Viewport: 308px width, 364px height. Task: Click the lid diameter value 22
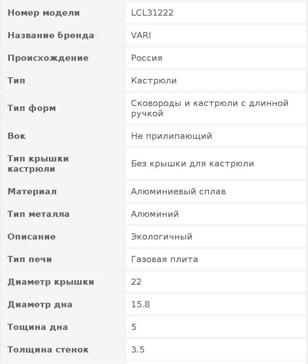point(136,282)
